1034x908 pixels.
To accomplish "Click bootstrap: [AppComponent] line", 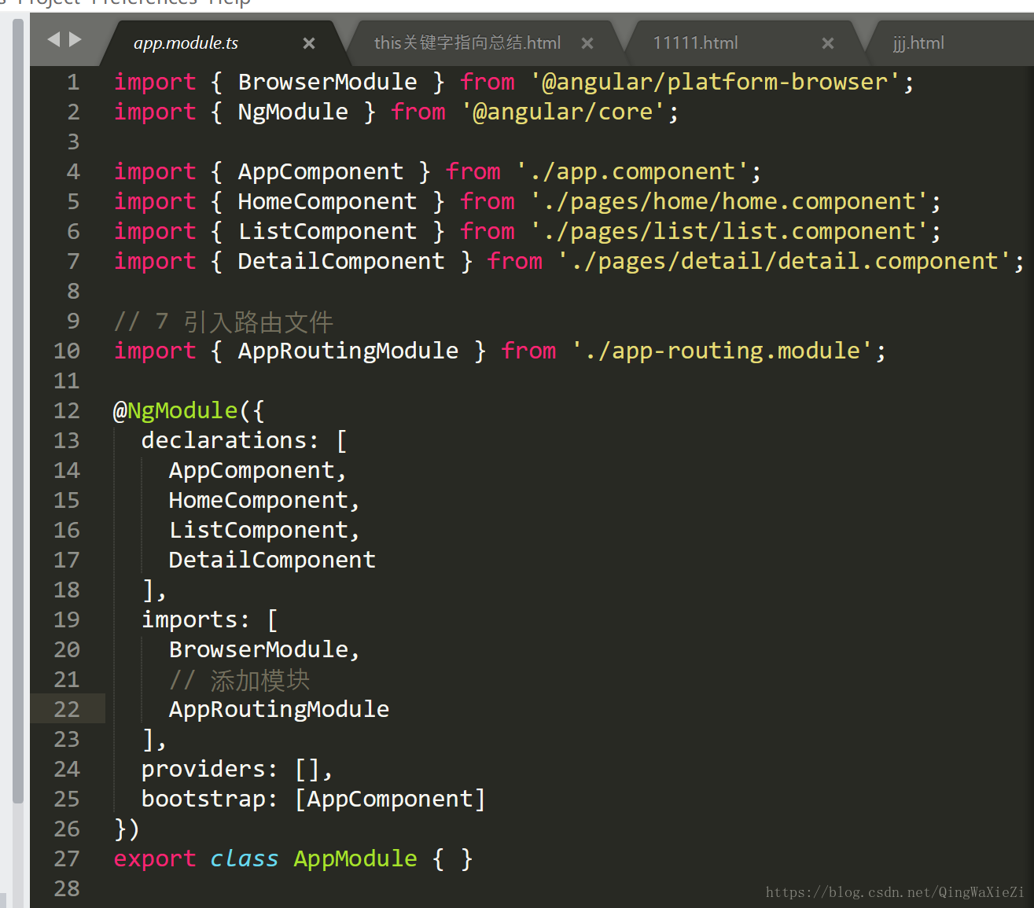I will point(314,799).
